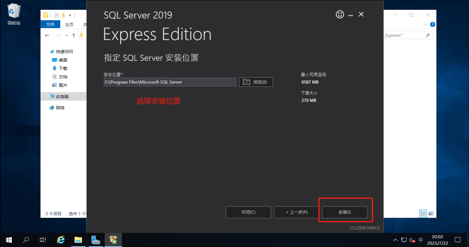Open the Customize Quick Access Toolbar dropdown

pos(70,15)
